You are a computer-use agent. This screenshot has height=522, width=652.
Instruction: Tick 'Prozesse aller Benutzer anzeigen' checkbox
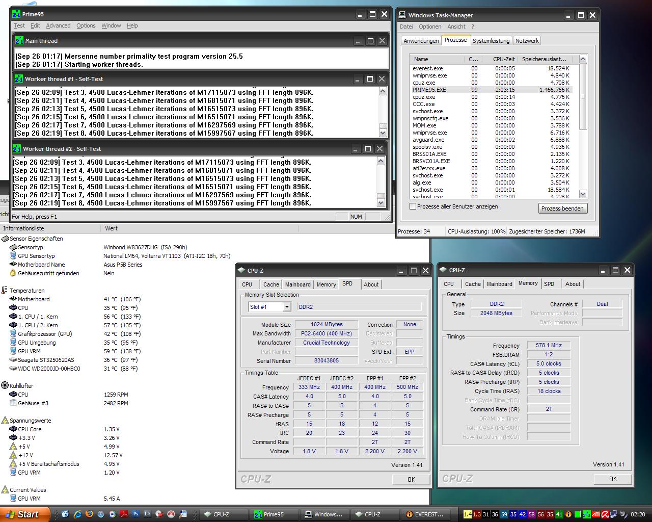(413, 206)
